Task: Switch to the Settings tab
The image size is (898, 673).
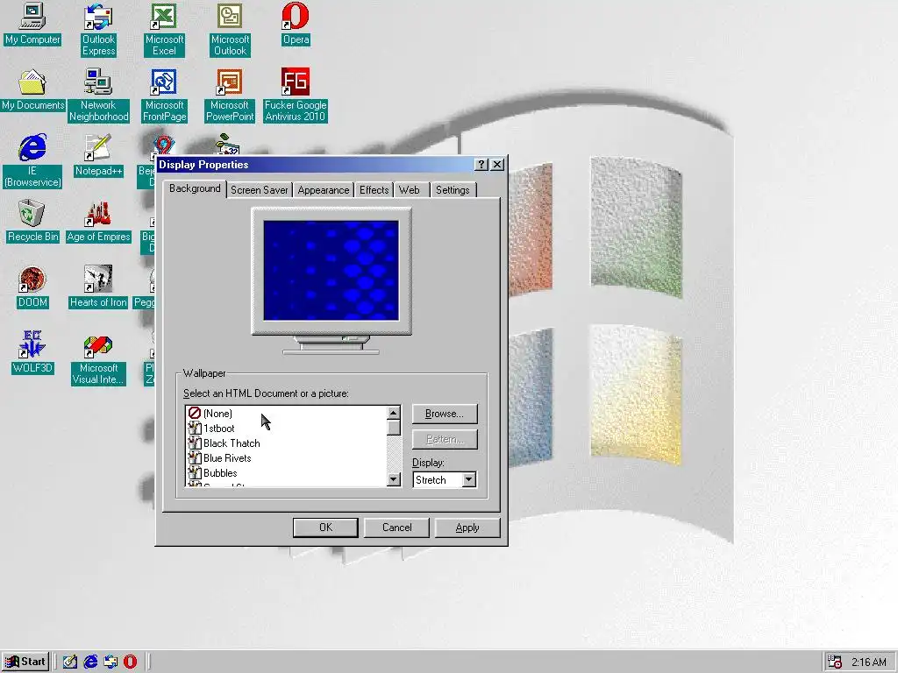Action: point(453,190)
